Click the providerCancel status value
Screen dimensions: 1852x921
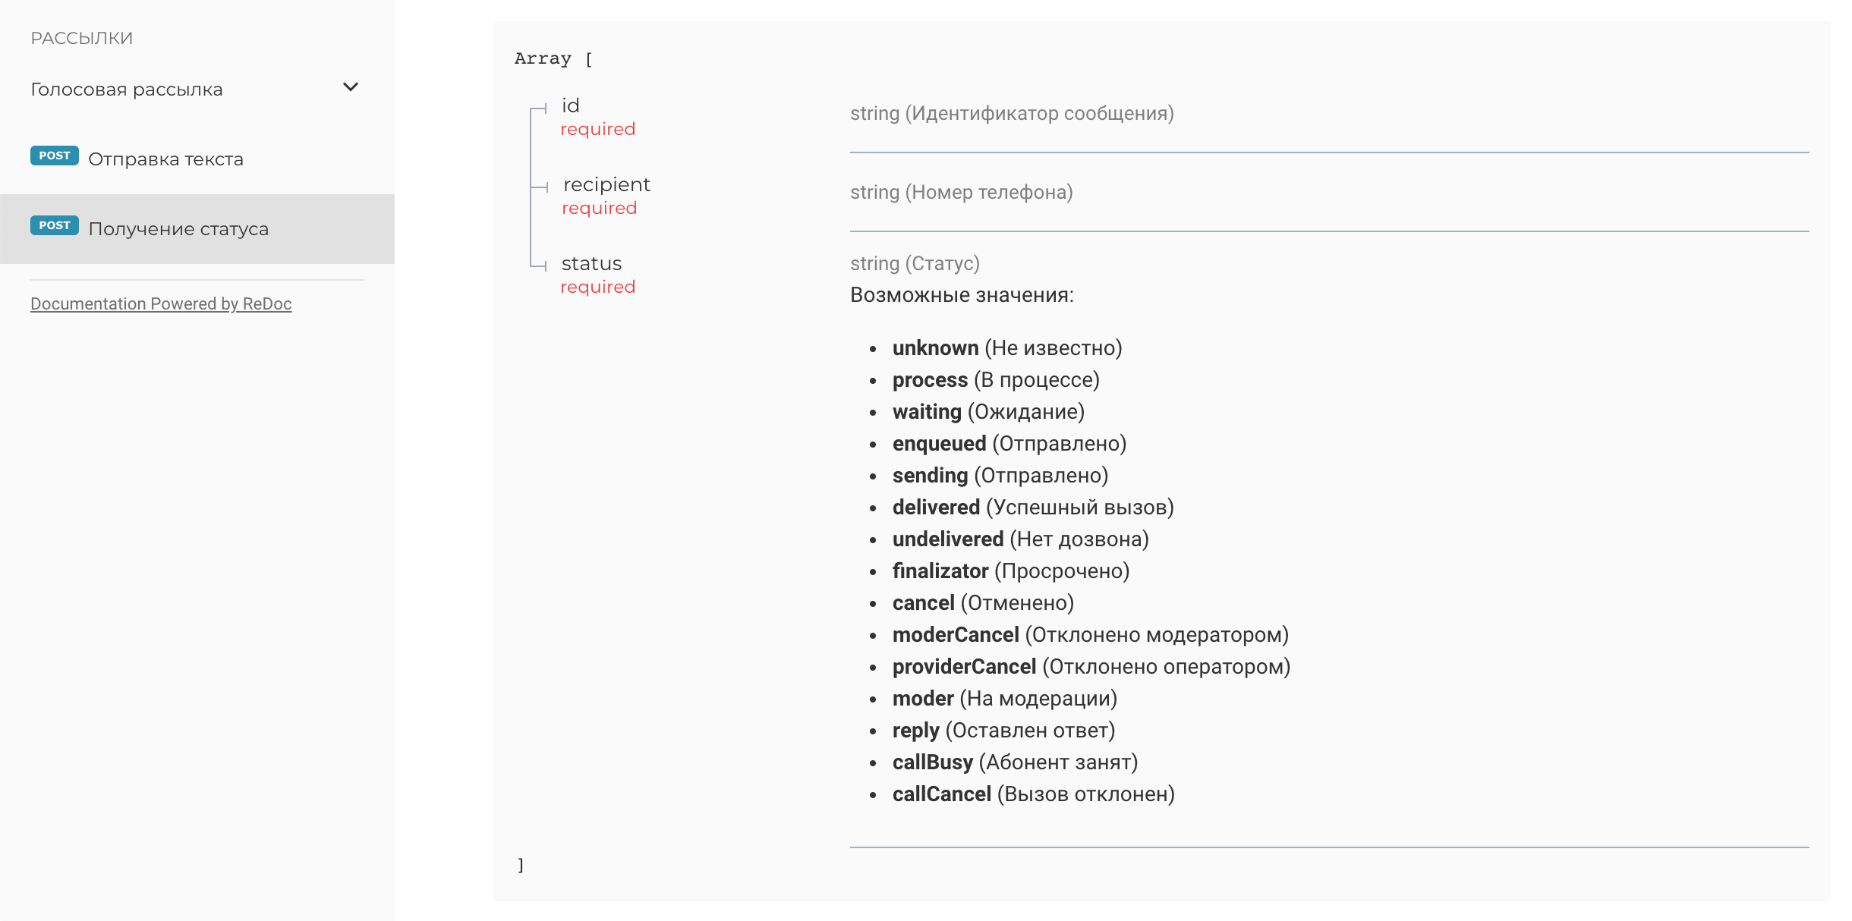pos(964,667)
